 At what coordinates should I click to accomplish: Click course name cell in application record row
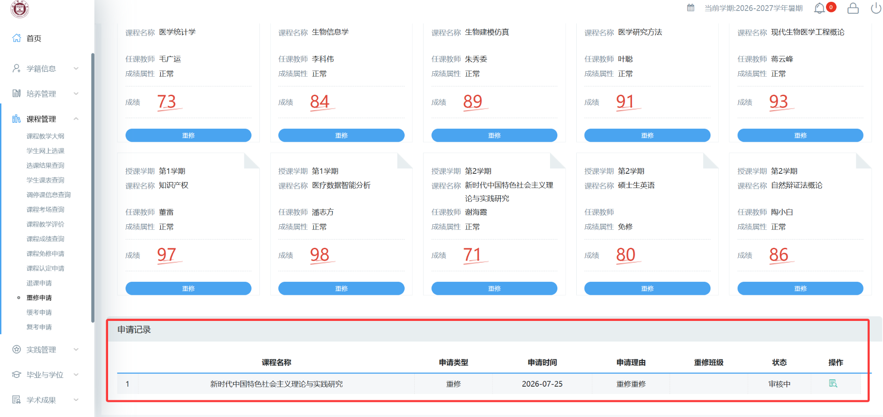(x=276, y=384)
